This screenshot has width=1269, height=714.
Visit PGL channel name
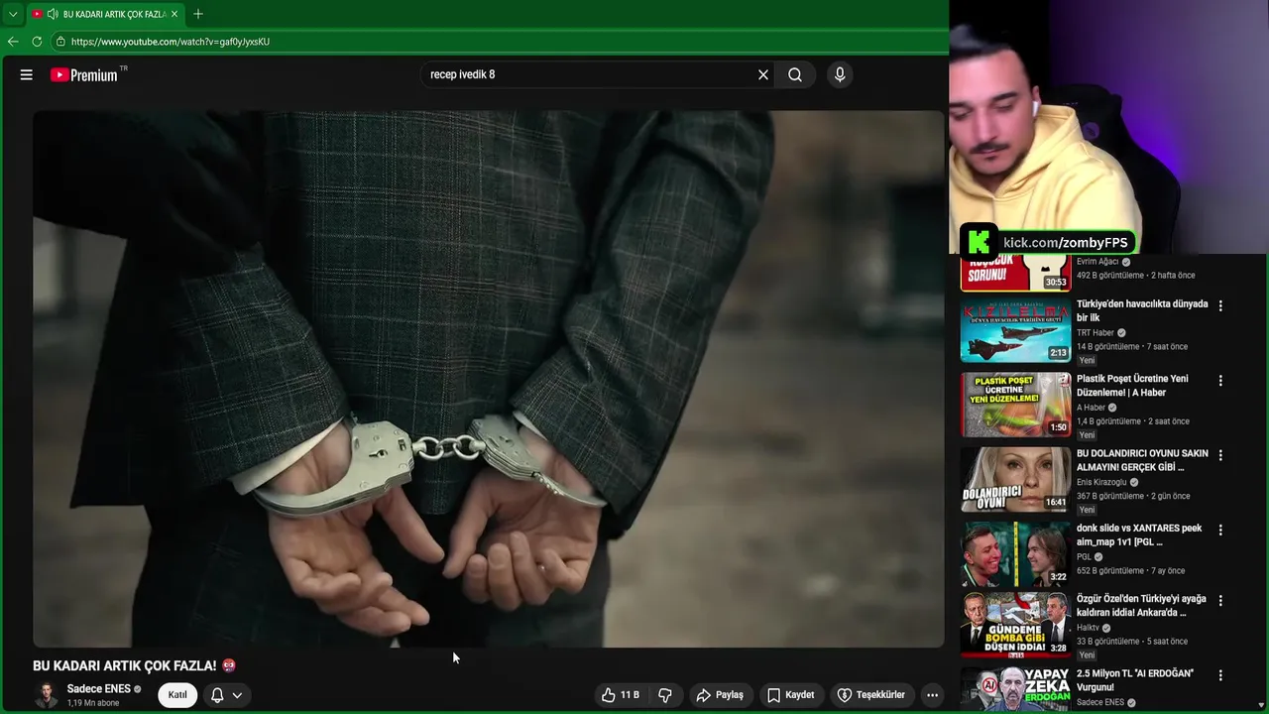click(1084, 556)
